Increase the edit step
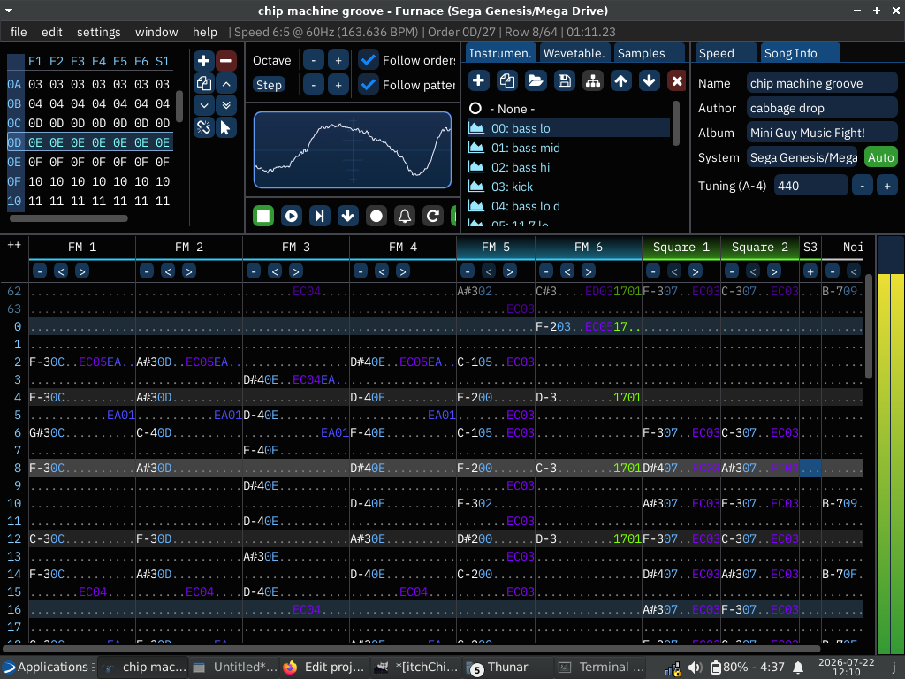 pyautogui.click(x=338, y=85)
